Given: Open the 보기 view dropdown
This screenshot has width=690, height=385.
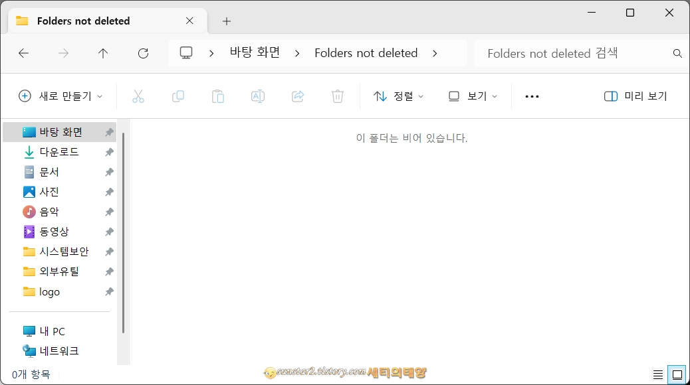Looking at the screenshot, I should (x=473, y=96).
